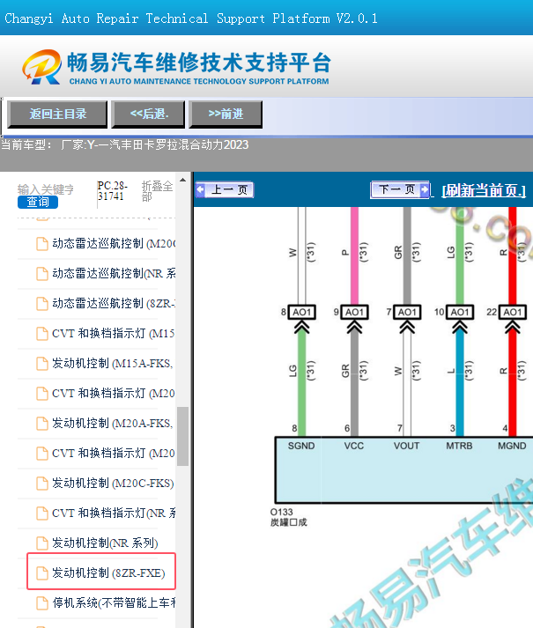Image resolution: width=533 pixels, height=628 pixels.
Task: Click document icon beside 停机系统
Action: [42, 603]
